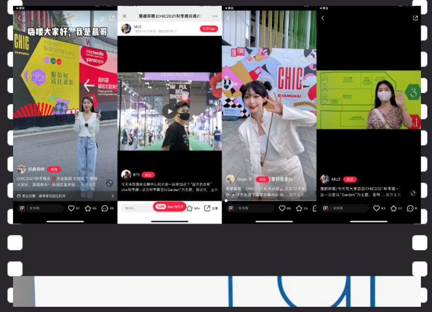Tap fullscreen expand icon on MU2 video
This screenshot has width=432, height=312.
(x=413, y=193)
